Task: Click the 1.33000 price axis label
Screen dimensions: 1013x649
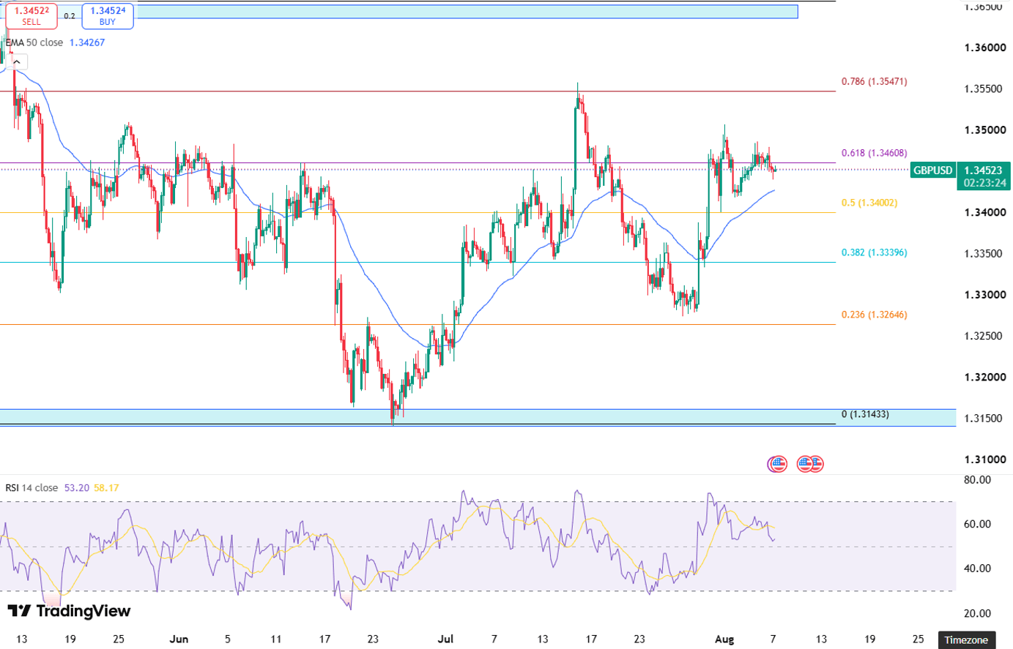Action: (985, 295)
